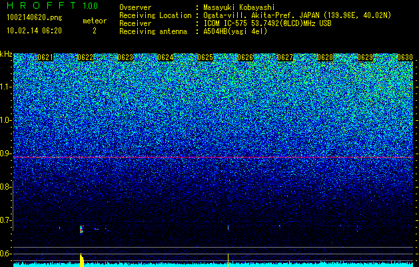Click the HROFFT 1.0.0 title text
Image resolution: width=419 pixels, height=267 pixels.
(x=53, y=5)
